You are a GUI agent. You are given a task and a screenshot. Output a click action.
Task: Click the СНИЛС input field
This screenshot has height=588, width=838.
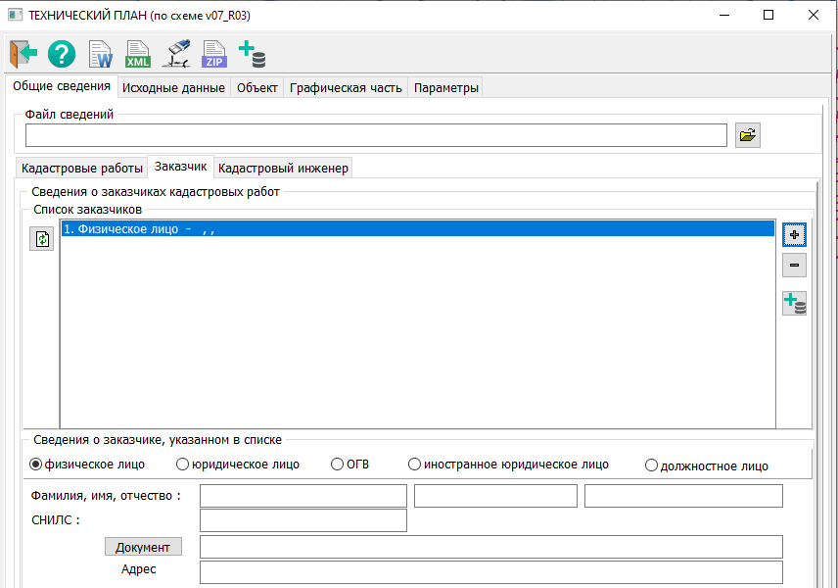click(x=303, y=520)
